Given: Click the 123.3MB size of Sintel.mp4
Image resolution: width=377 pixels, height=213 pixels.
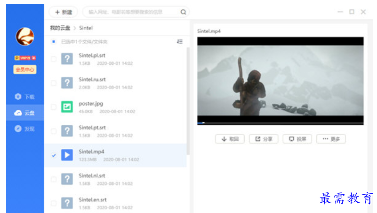Looking at the screenshot, I should [x=88, y=160].
